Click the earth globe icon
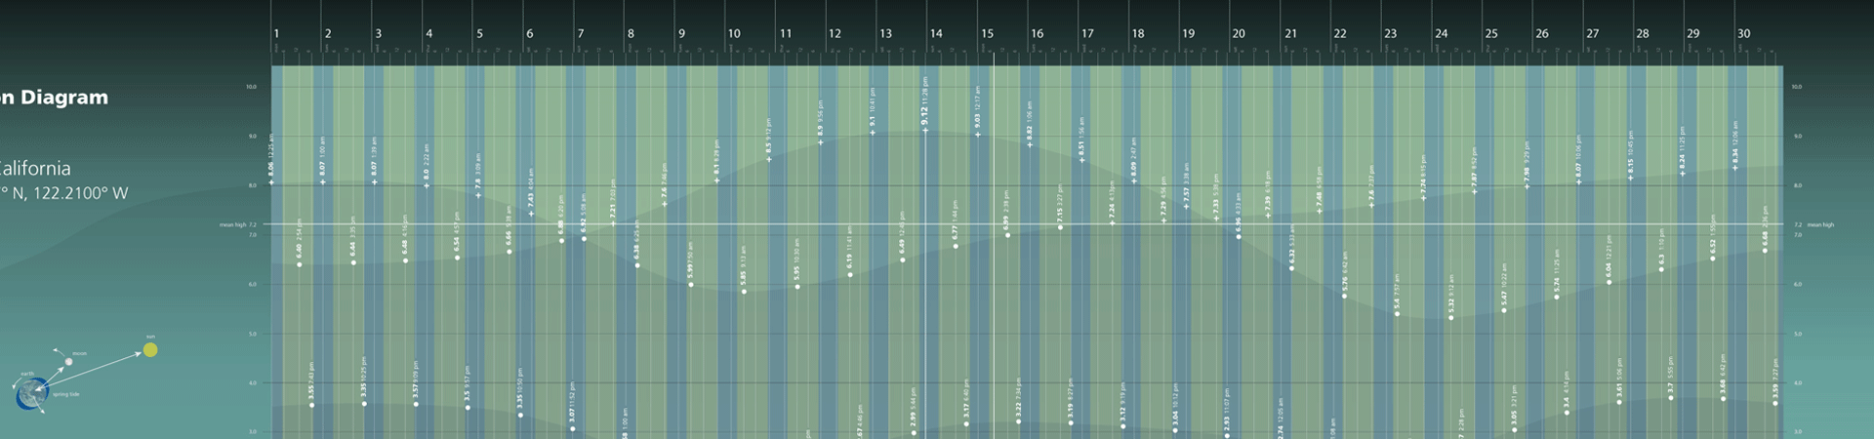Viewport: 1874px width, 439px height. click(31, 392)
